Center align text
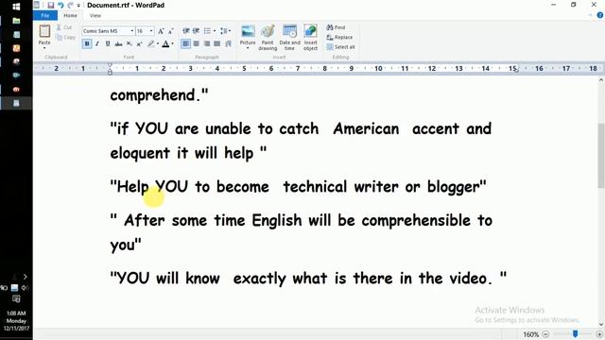The image size is (605, 340). tap(197, 44)
